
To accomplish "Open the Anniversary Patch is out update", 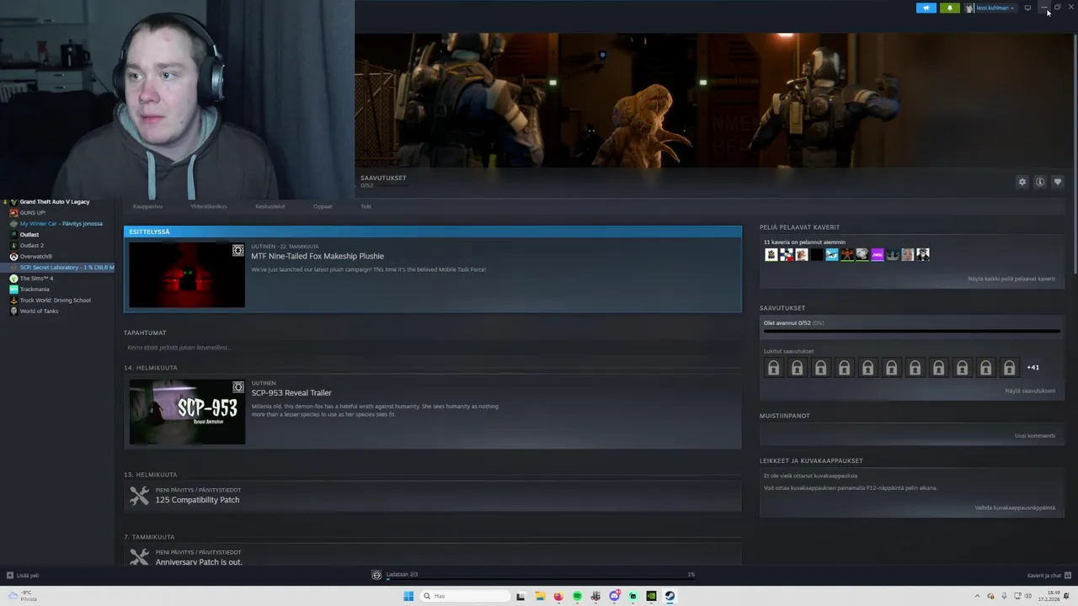I will coord(199,562).
